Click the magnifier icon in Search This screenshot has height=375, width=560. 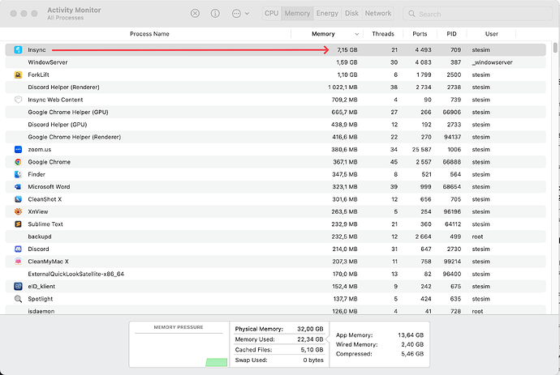411,14
